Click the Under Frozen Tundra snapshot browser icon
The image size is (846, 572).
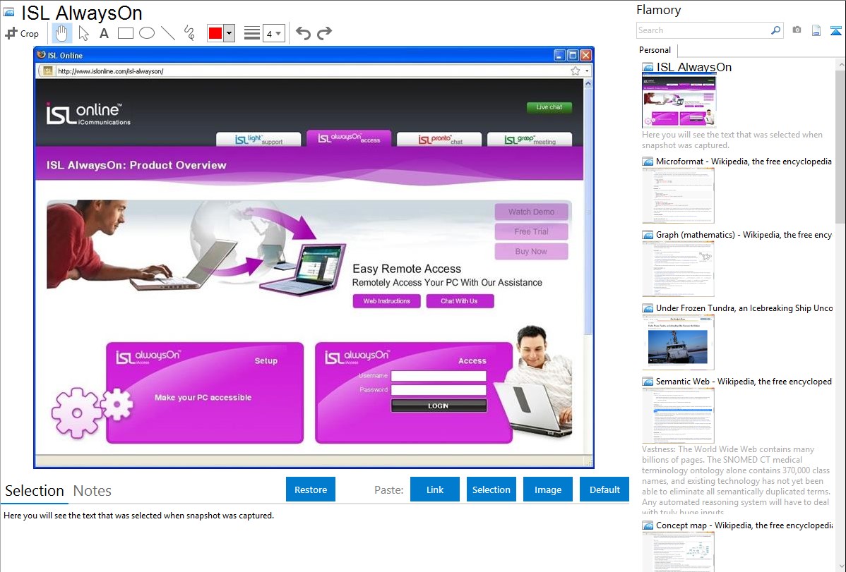click(648, 308)
